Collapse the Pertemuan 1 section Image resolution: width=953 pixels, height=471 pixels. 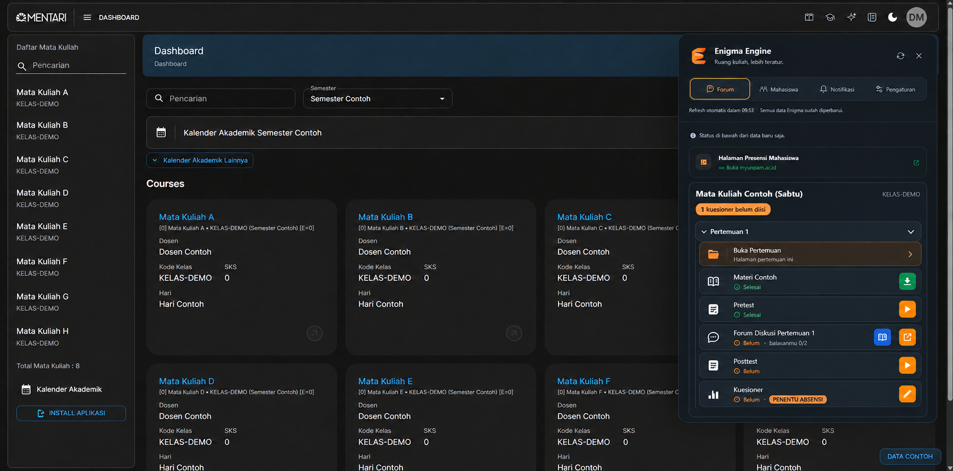(808, 232)
